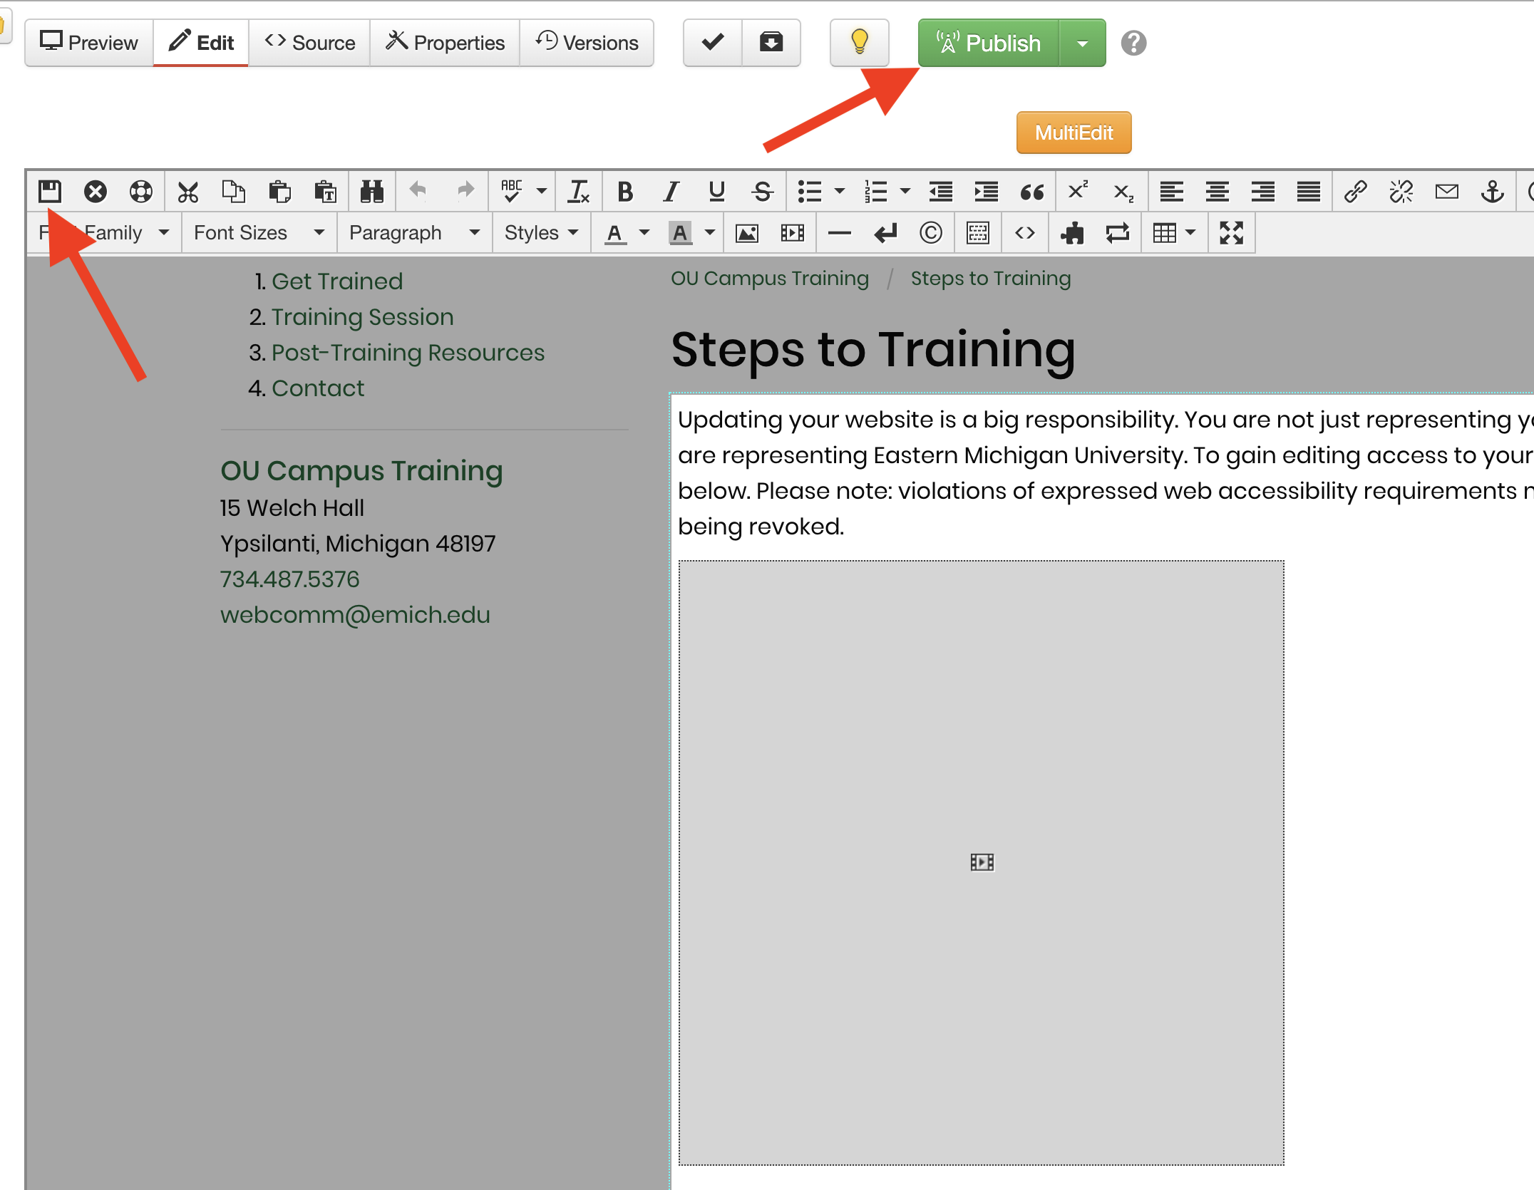Expand the bullet list style arrow

click(x=840, y=191)
